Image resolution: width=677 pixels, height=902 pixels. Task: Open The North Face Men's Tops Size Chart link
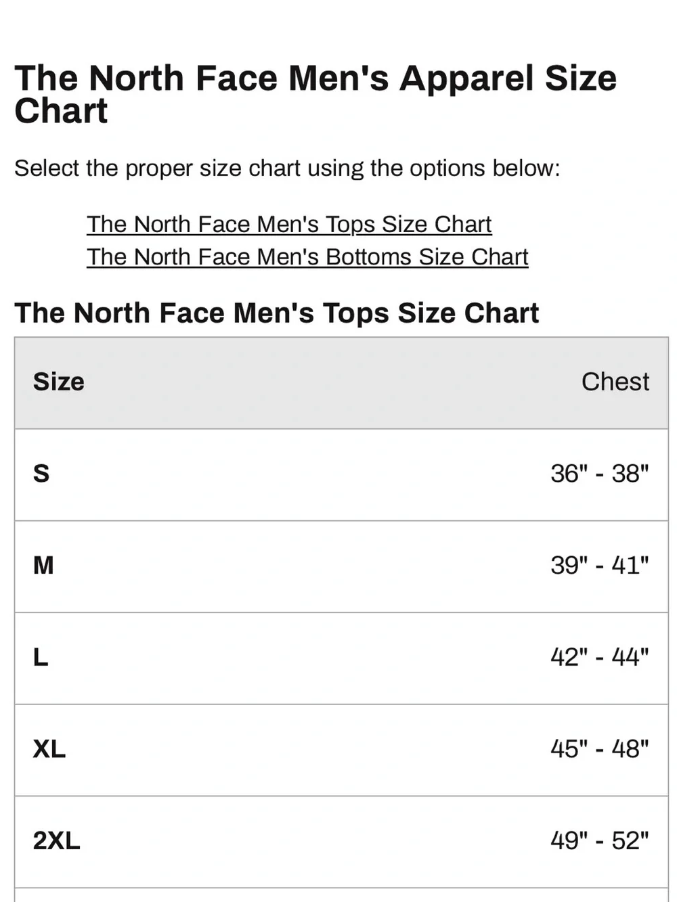point(289,224)
